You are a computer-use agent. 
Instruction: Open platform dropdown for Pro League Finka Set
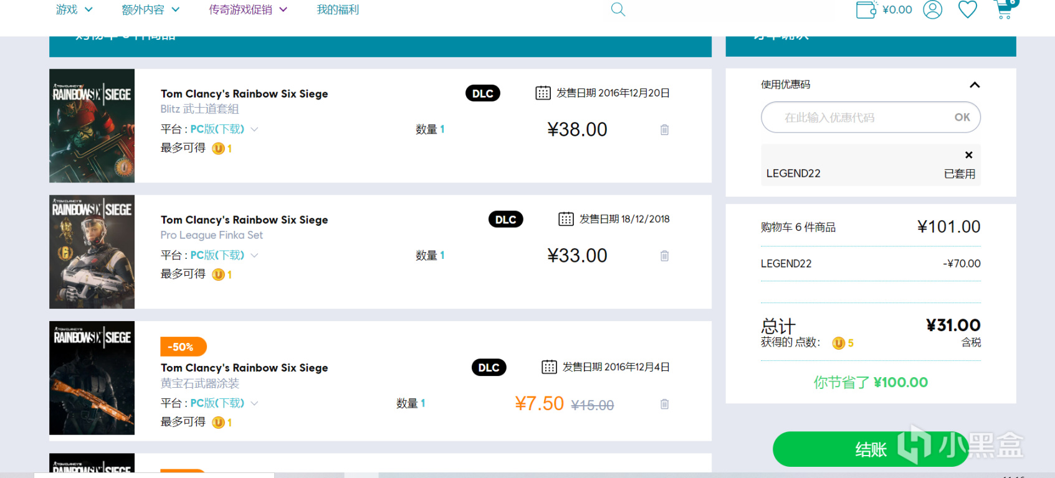click(x=224, y=255)
